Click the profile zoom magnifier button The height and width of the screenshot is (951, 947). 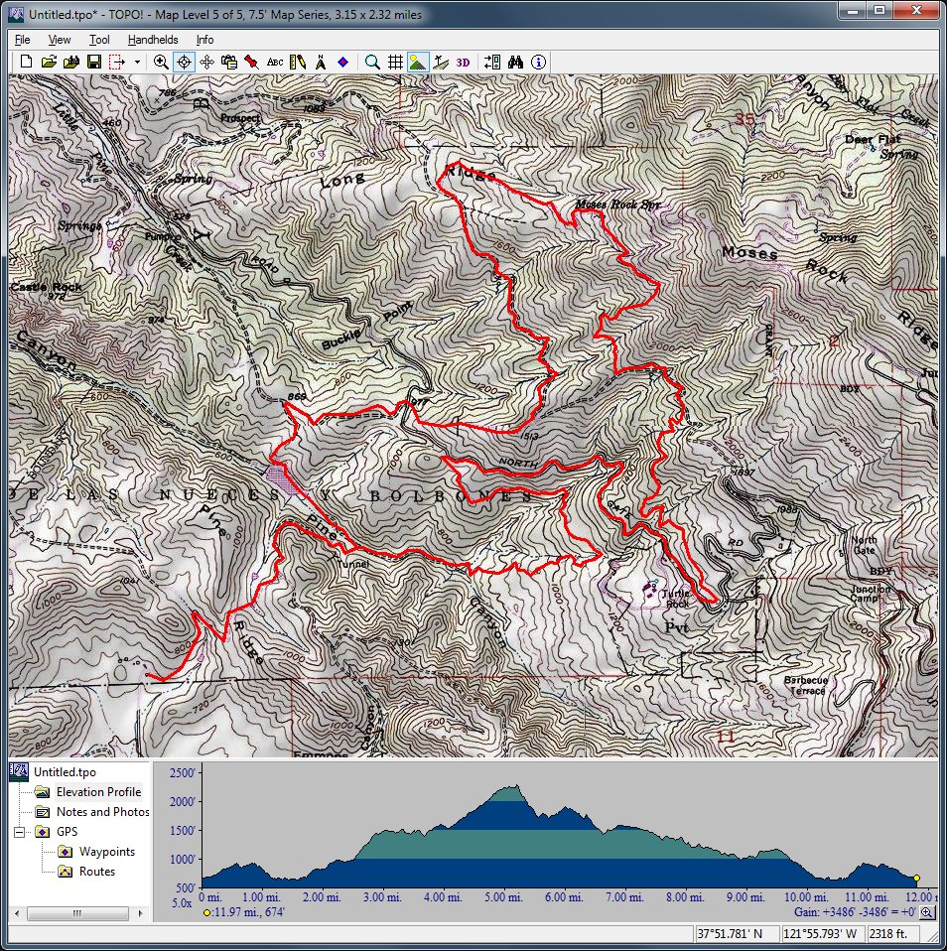(926, 912)
